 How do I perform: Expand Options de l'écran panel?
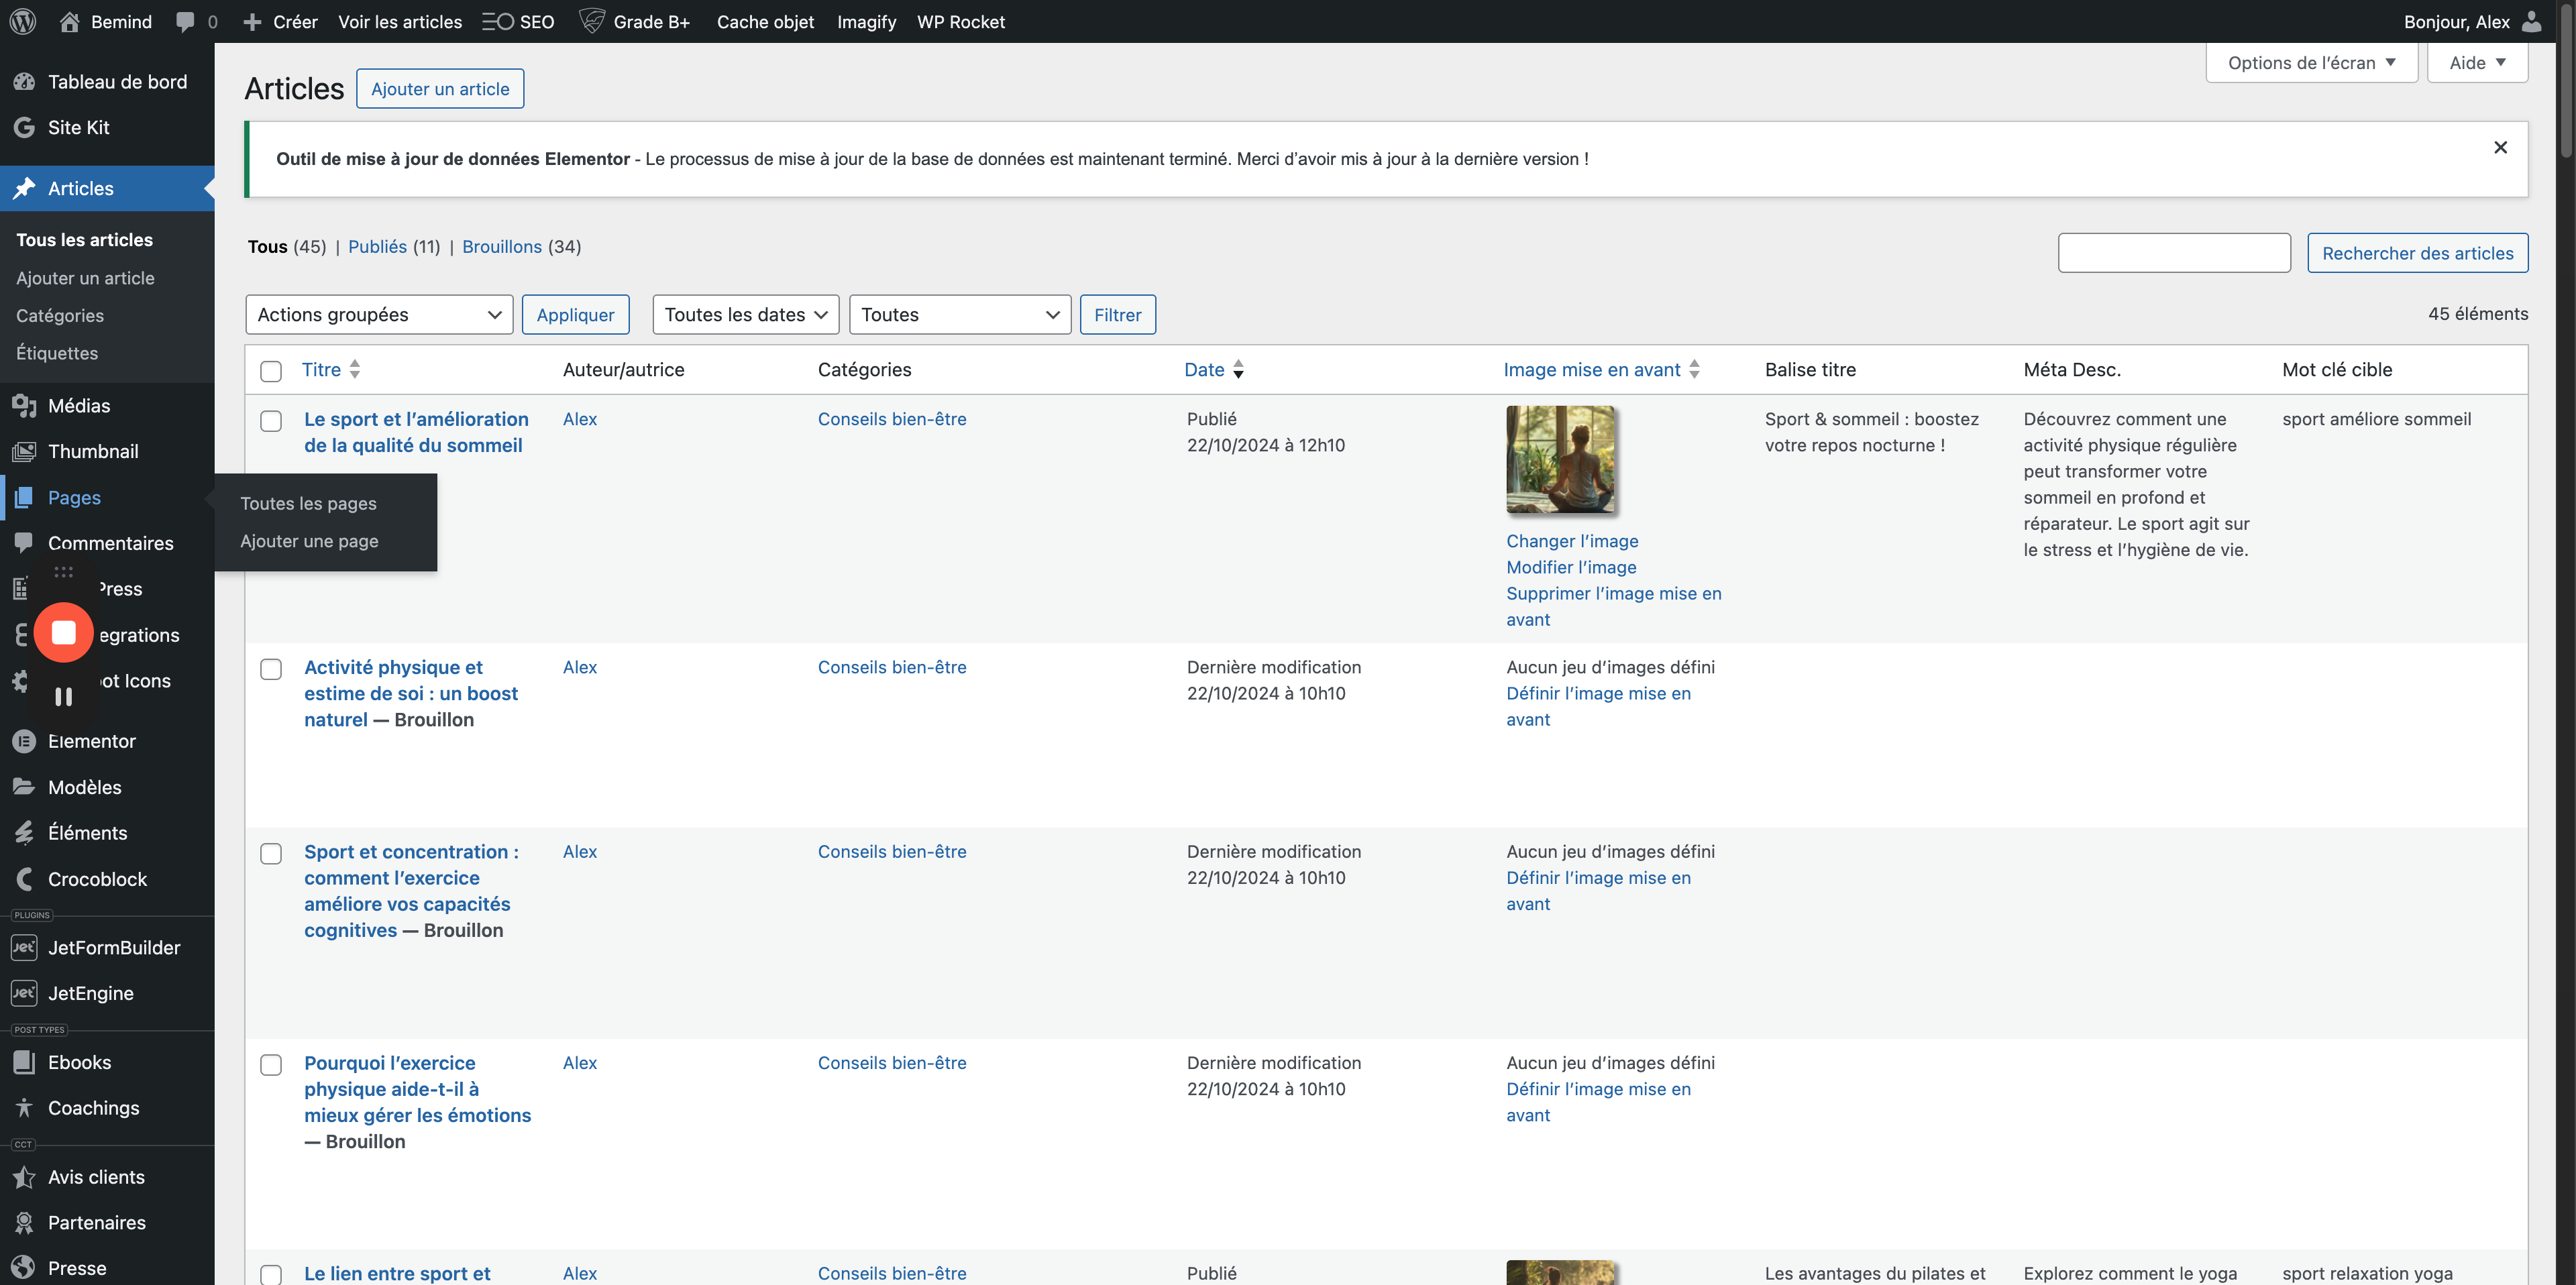pos(2311,62)
